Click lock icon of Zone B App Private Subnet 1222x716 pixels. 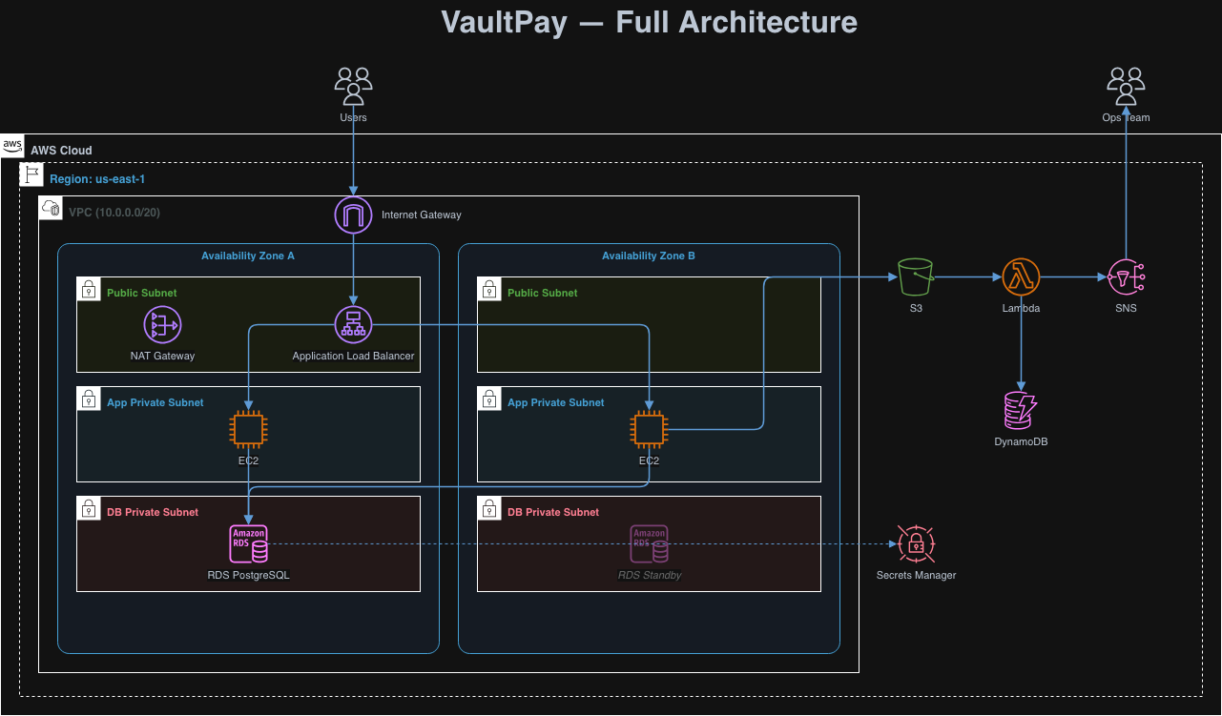click(x=489, y=399)
